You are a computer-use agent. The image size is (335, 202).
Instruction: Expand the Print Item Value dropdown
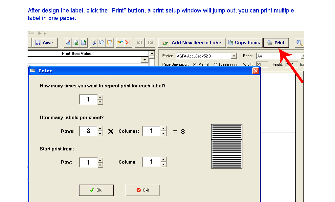click(x=145, y=60)
